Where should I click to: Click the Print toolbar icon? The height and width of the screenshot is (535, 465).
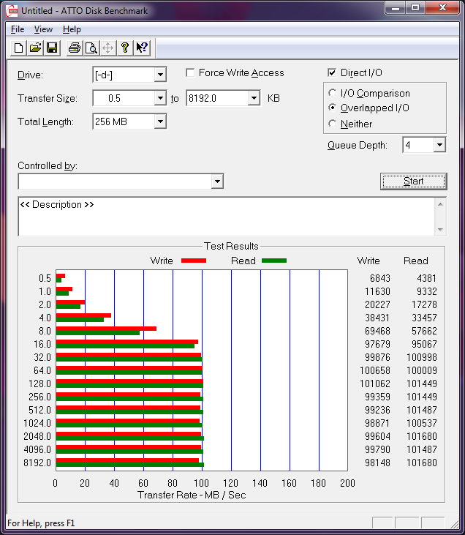point(75,48)
